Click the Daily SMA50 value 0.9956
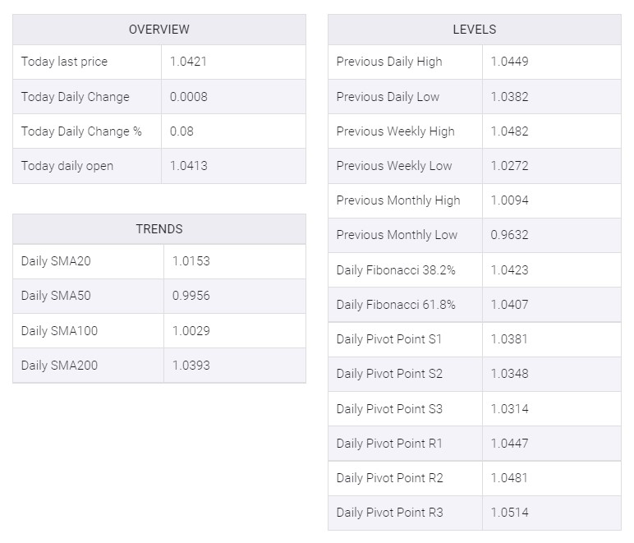634x543 pixels. pos(191,296)
